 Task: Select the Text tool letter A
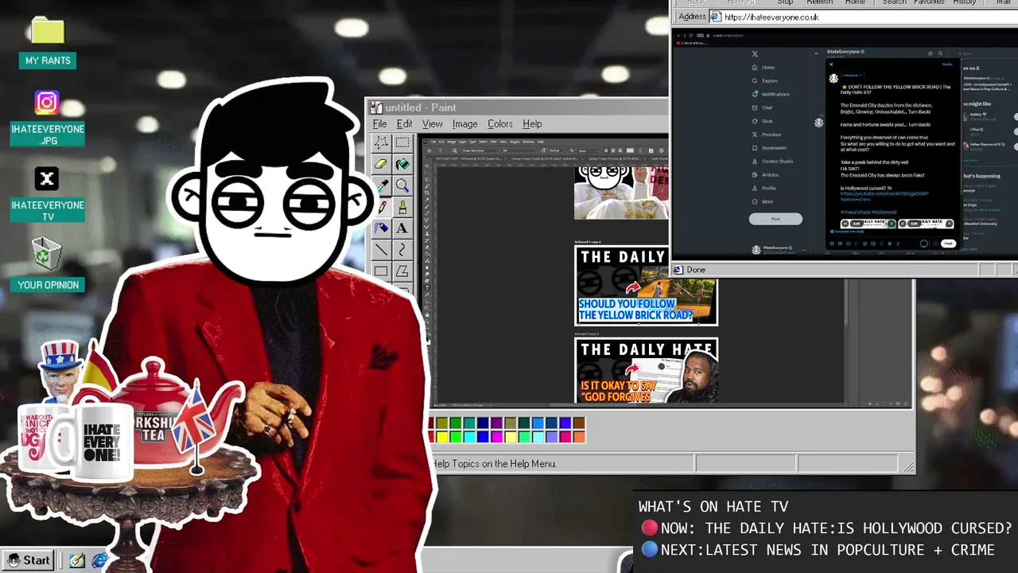tap(402, 228)
